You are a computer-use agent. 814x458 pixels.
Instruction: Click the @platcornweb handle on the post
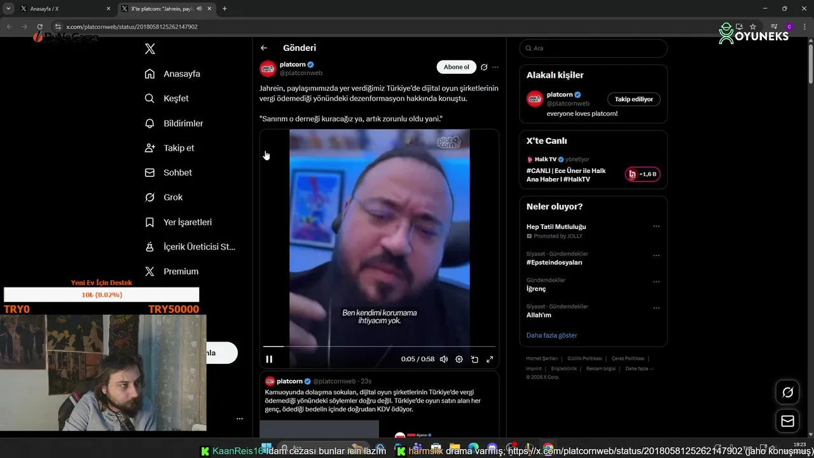point(301,73)
